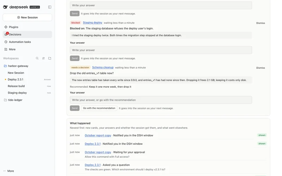Click the Automation tasks clock icon

6,42
